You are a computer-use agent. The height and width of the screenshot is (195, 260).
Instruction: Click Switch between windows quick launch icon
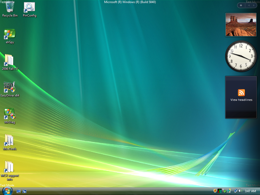pyautogui.click(x=24, y=191)
